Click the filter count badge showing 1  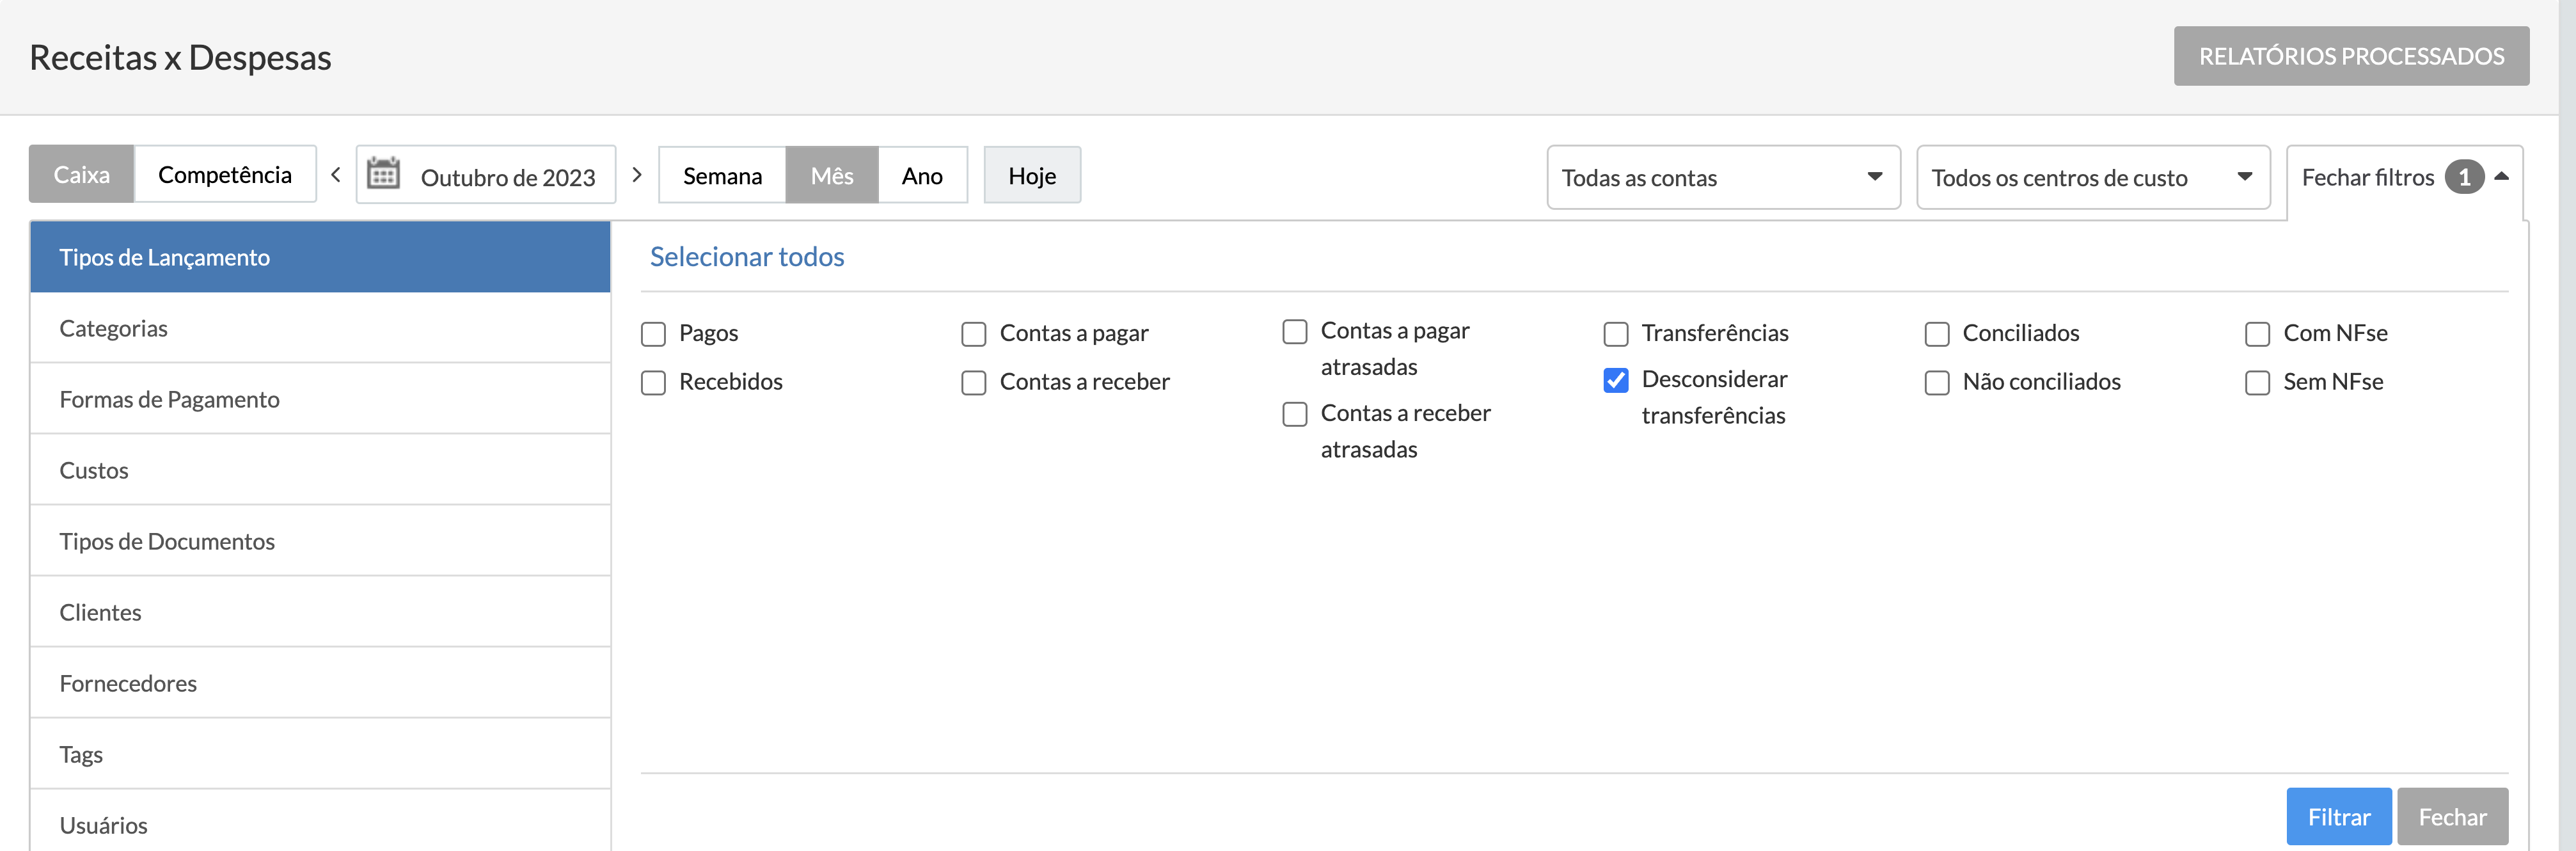[x=2464, y=177]
